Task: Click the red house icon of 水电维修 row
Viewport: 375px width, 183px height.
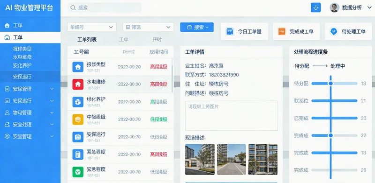Action: tap(78, 84)
